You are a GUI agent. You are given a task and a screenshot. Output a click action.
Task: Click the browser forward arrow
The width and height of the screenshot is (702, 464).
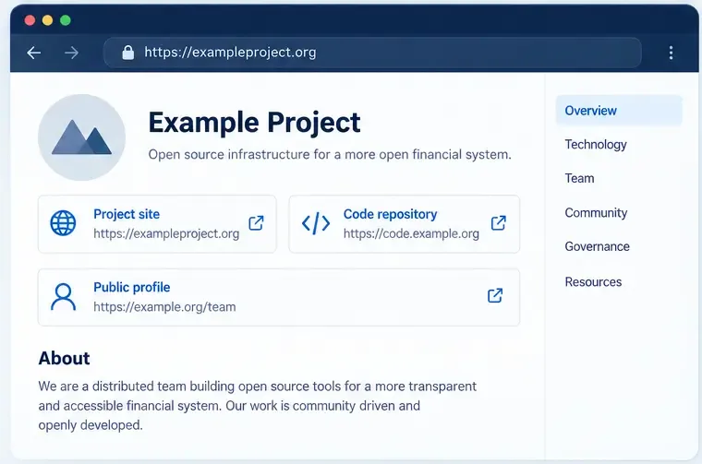[x=71, y=53]
